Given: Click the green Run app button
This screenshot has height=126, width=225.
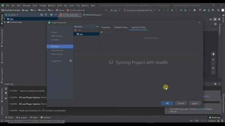Looking at the screenshot, I should click(159, 10).
